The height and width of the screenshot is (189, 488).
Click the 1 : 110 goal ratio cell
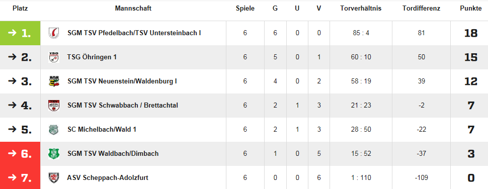[361, 178]
